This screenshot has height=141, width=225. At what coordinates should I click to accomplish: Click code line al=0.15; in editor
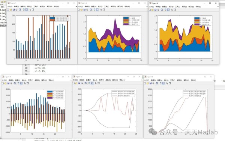(40, 71)
